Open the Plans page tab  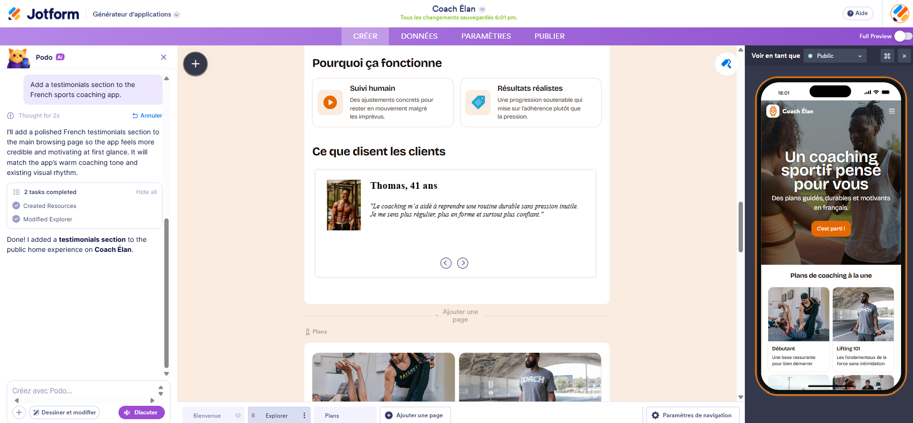[345, 415]
